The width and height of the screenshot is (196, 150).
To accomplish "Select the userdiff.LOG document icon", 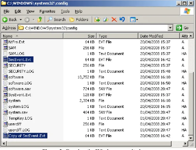I will 5,130.
